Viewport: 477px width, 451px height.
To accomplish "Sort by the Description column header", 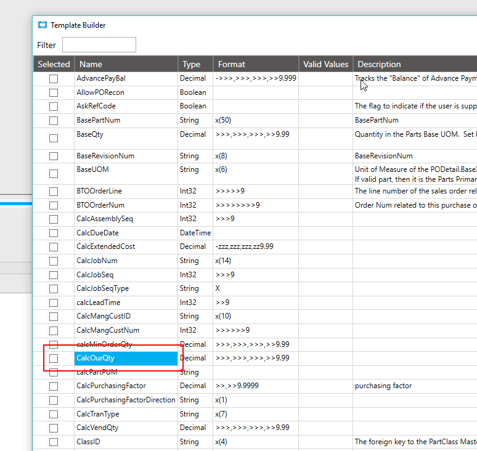I will click(x=415, y=64).
